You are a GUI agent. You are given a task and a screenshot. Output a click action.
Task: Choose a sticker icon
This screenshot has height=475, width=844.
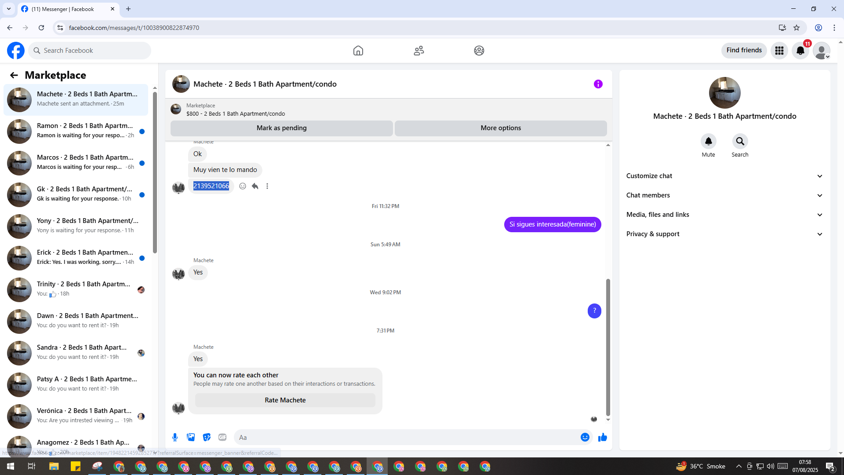[207, 437]
